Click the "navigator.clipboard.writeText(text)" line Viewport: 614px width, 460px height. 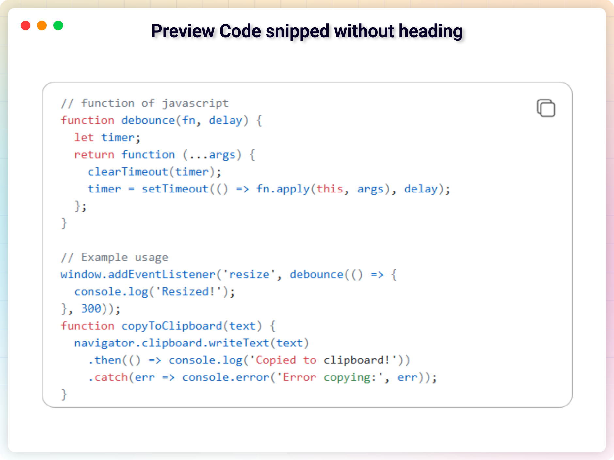(x=191, y=343)
